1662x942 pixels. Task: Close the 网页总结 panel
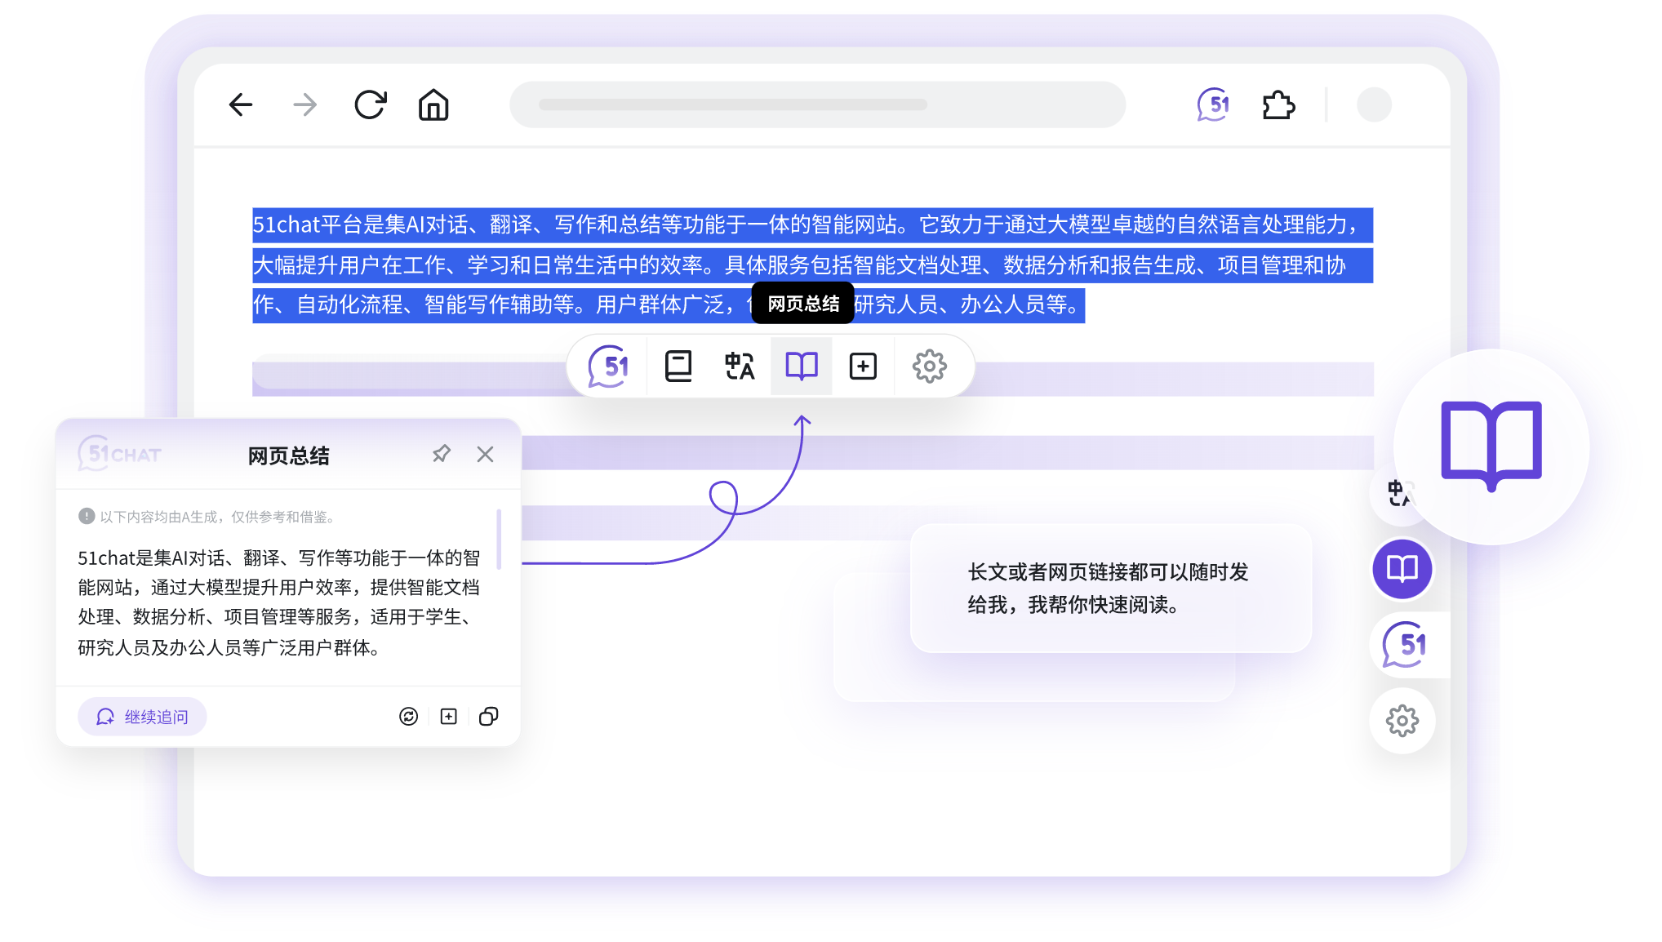click(x=486, y=454)
